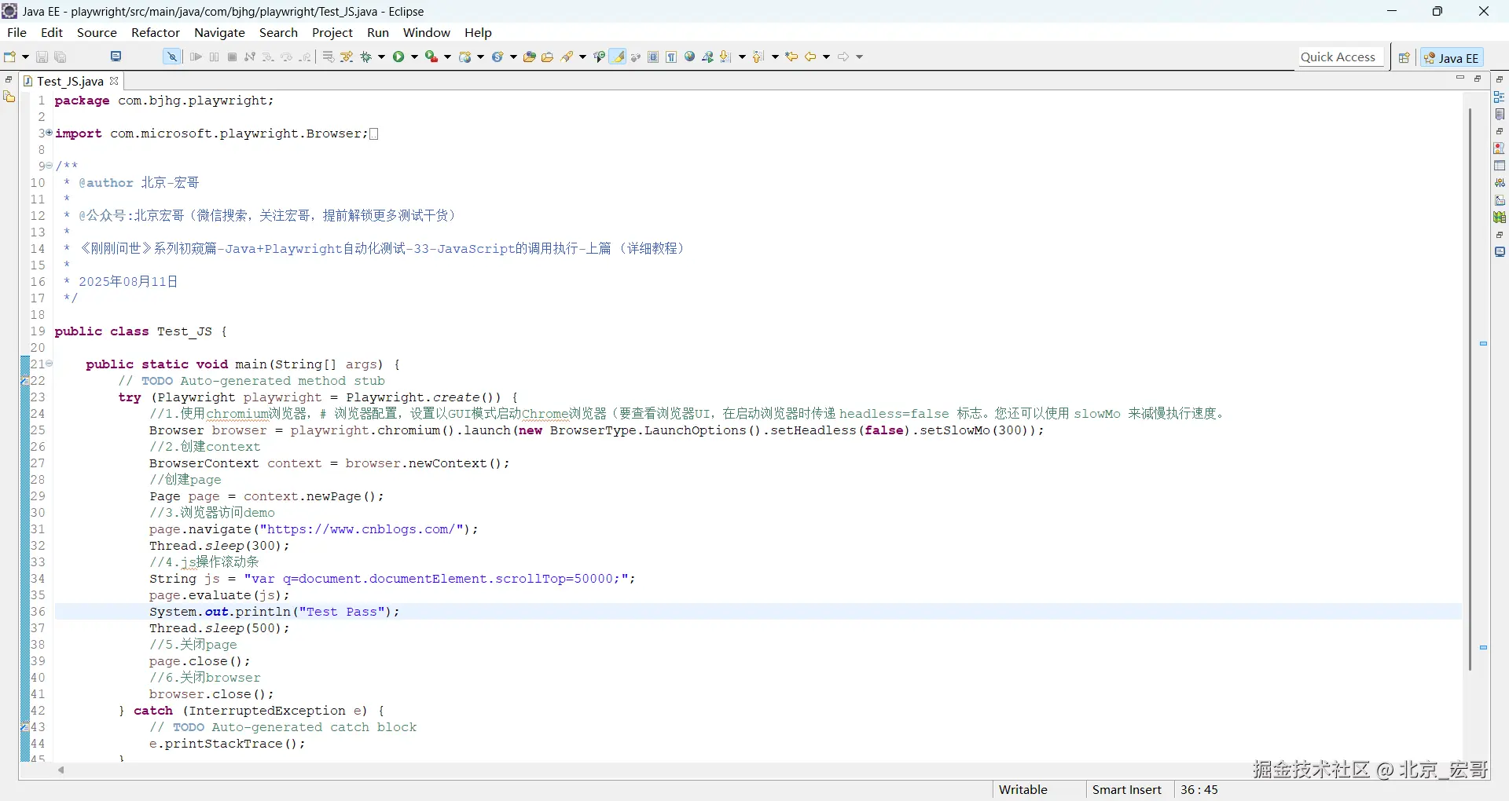This screenshot has width=1509, height=801.
Task: Click the Use Step Filters icon
Action: [347, 57]
